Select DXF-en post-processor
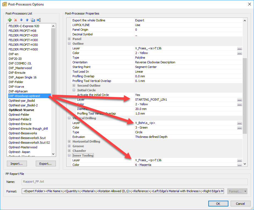 click(13, 54)
